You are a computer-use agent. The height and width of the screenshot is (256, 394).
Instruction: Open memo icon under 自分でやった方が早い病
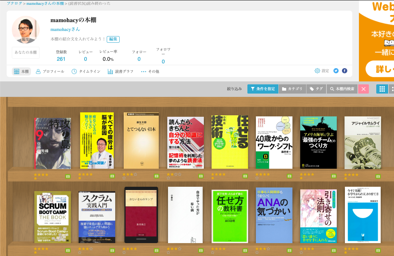pyautogui.click(x=201, y=250)
